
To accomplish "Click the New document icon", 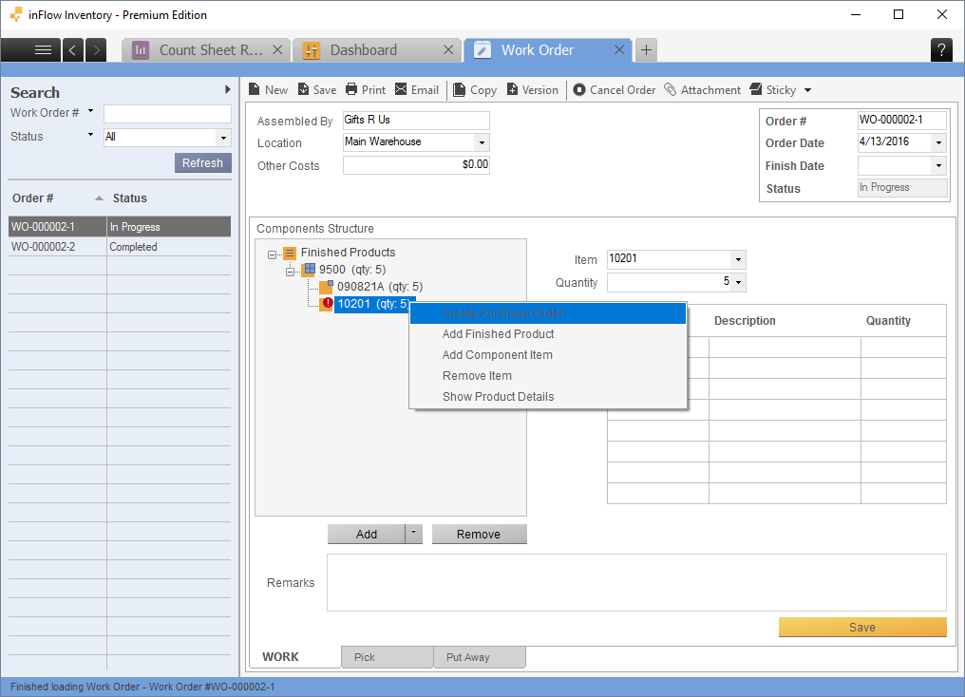I will click(x=255, y=90).
